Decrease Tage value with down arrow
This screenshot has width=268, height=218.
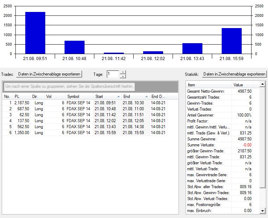click(123, 76)
